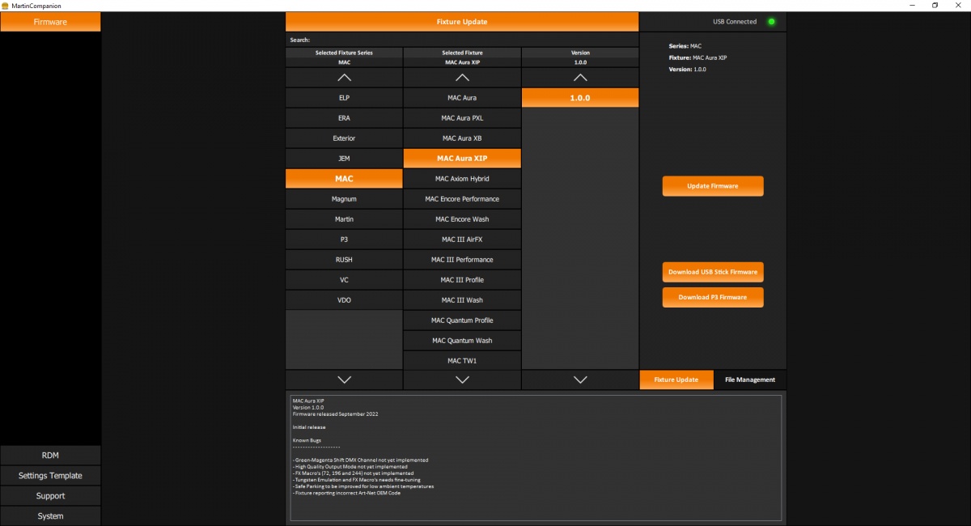Click the MartinCompanion app icon in title bar
The width and height of the screenshot is (971, 526).
point(5,5)
